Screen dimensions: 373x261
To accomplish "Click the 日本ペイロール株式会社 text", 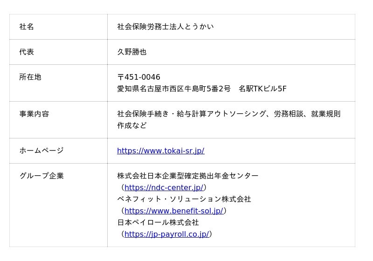I will (x=158, y=222).
